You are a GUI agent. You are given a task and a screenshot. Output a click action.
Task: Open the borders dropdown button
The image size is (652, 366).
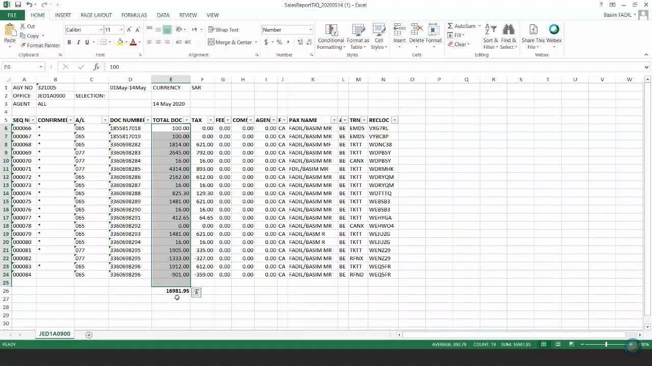click(x=111, y=42)
